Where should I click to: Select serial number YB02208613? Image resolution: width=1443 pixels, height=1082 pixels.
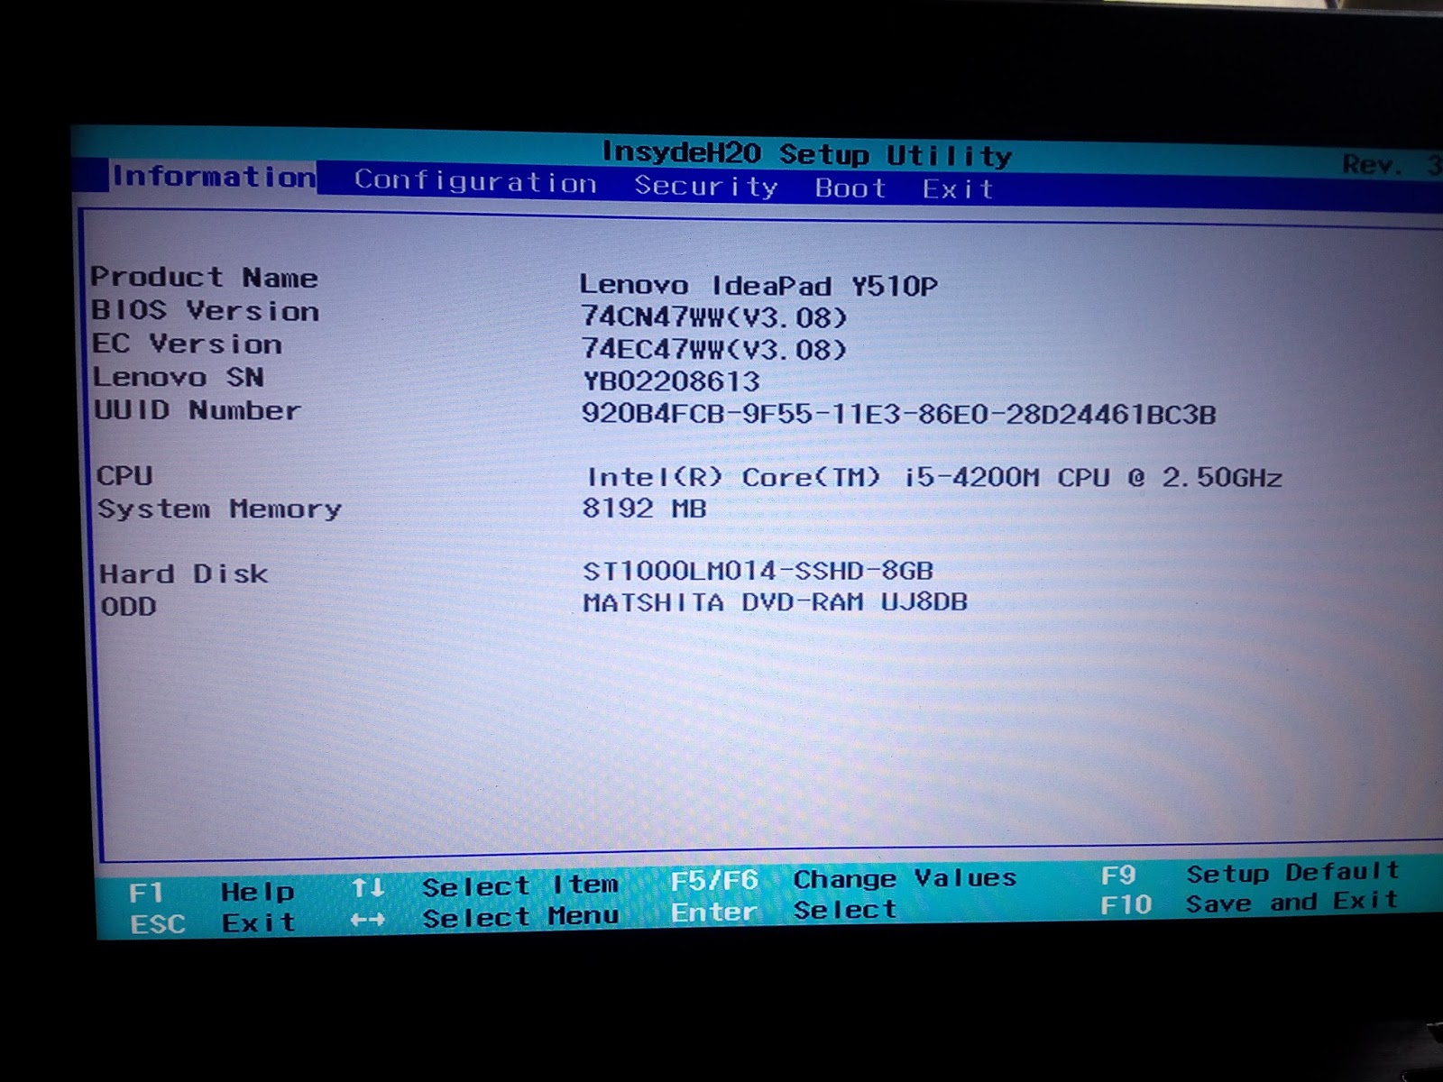tap(671, 381)
